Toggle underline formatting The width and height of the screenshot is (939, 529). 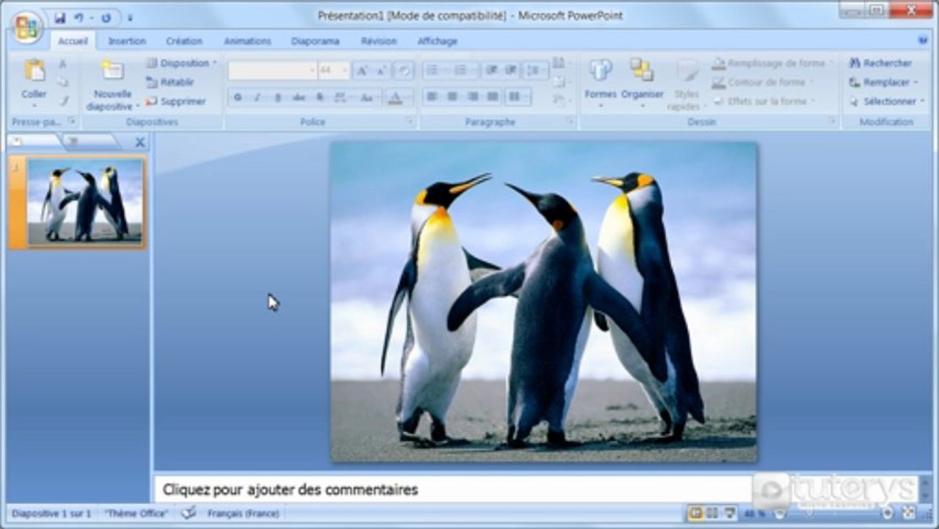(278, 97)
